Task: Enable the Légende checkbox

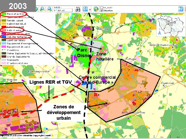Action: (x=102, y=7)
